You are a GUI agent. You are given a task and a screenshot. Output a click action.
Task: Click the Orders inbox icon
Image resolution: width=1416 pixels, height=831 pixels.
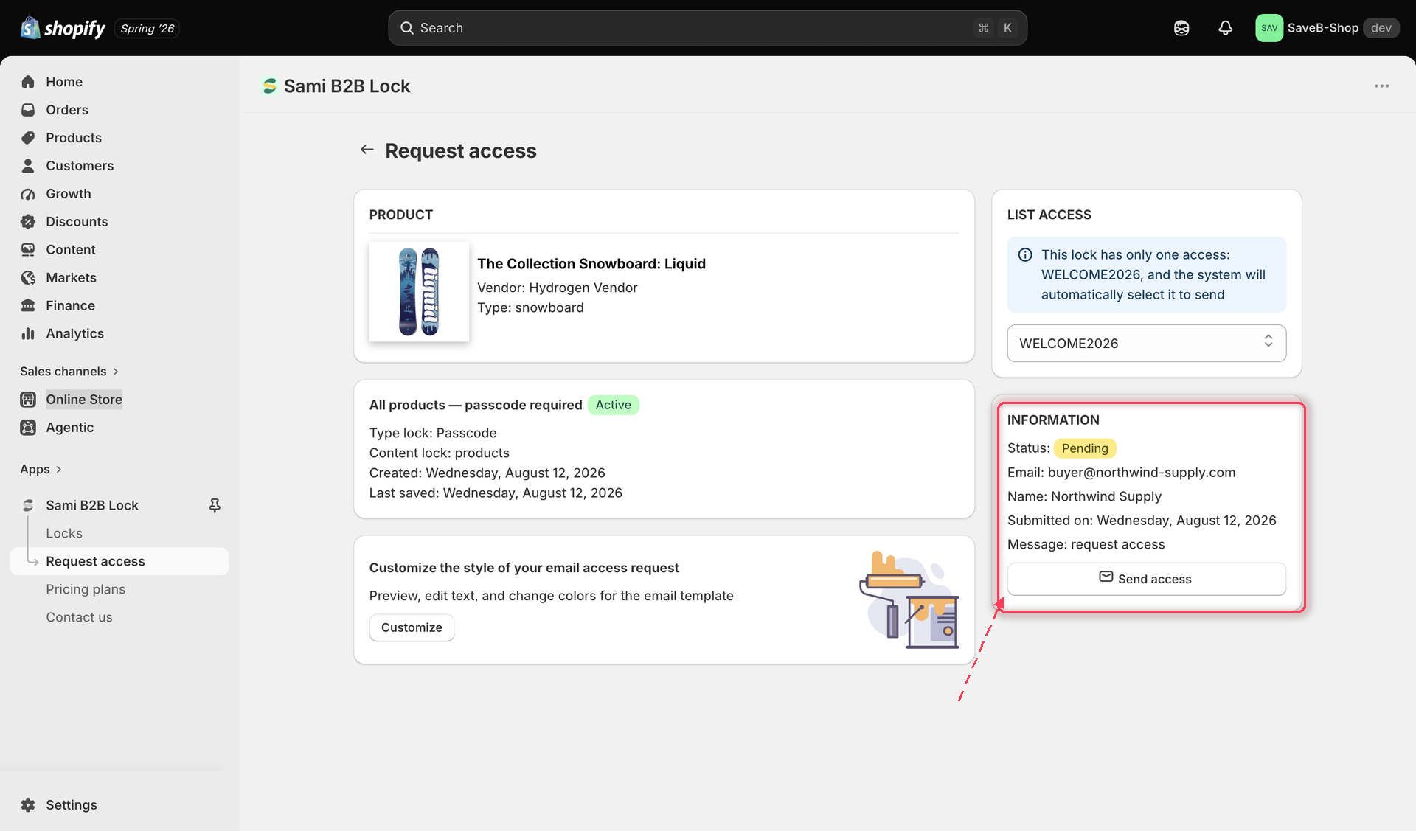click(28, 110)
